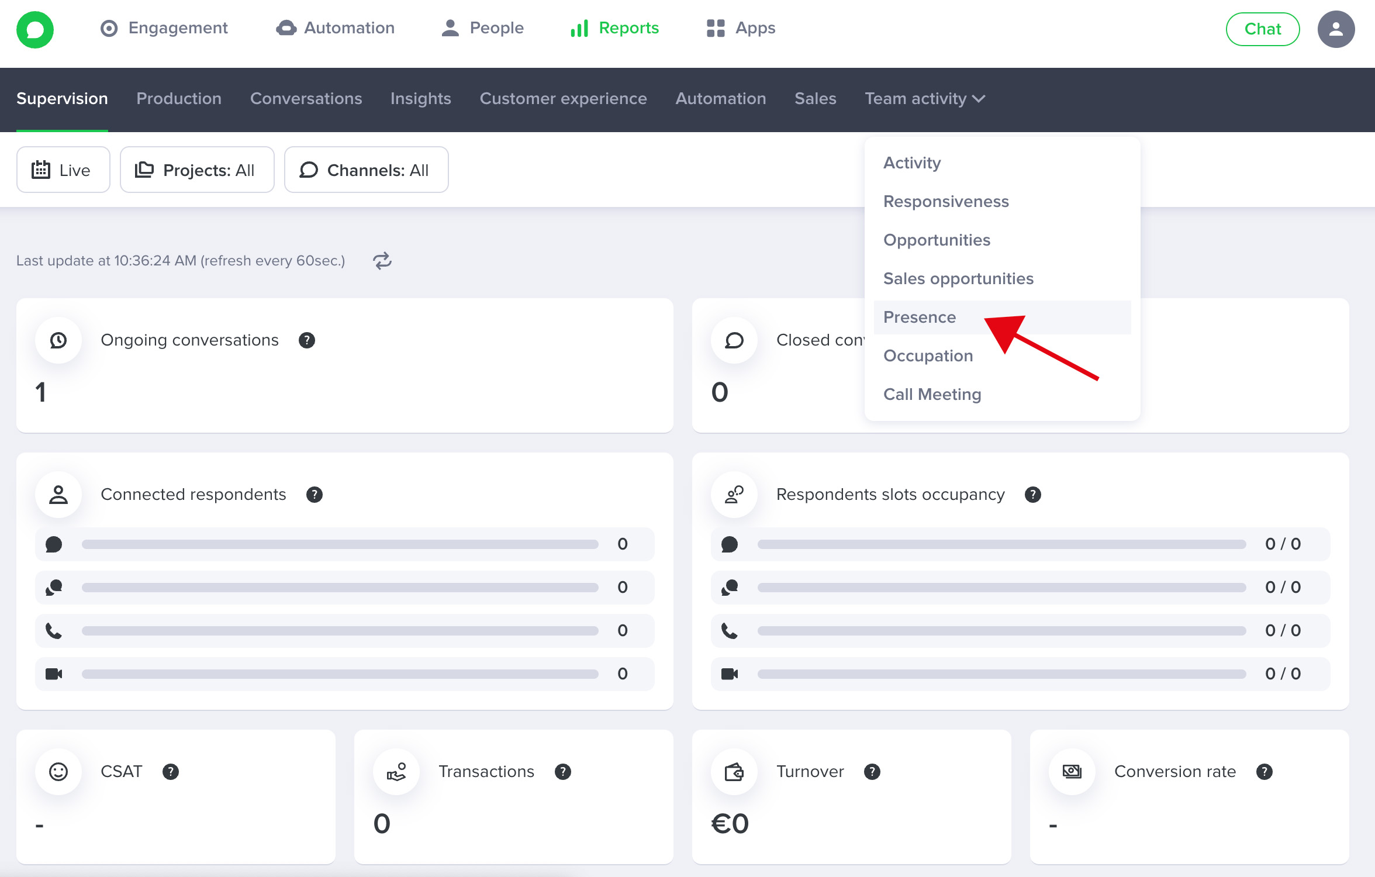The image size is (1375, 877).
Task: Switch to the Sales tab
Action: click(816, 99)
